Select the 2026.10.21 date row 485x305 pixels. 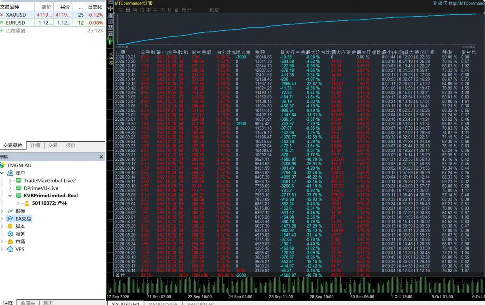pyautogui.click(x=125, y=57)
